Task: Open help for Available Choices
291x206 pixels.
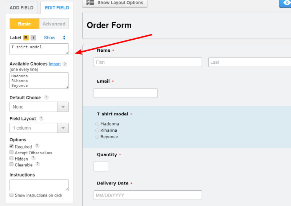Action: click(65, 64)
